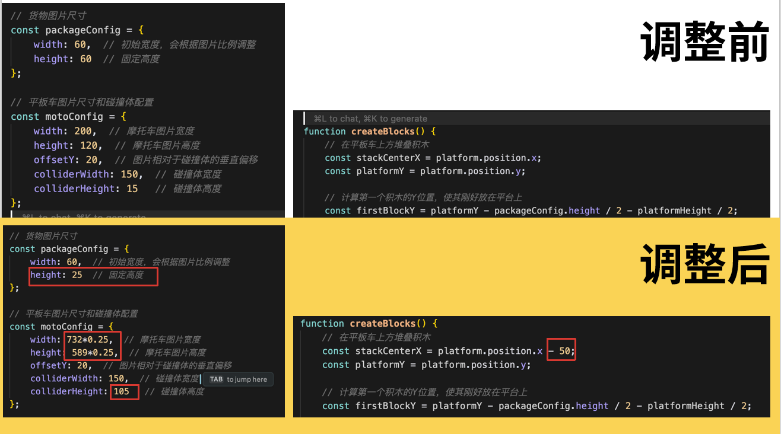Image resolution: width=781 pixels, height=434 pixels.
Task: Click the colliderHeight value 15
Action: (x=132, y=189)
